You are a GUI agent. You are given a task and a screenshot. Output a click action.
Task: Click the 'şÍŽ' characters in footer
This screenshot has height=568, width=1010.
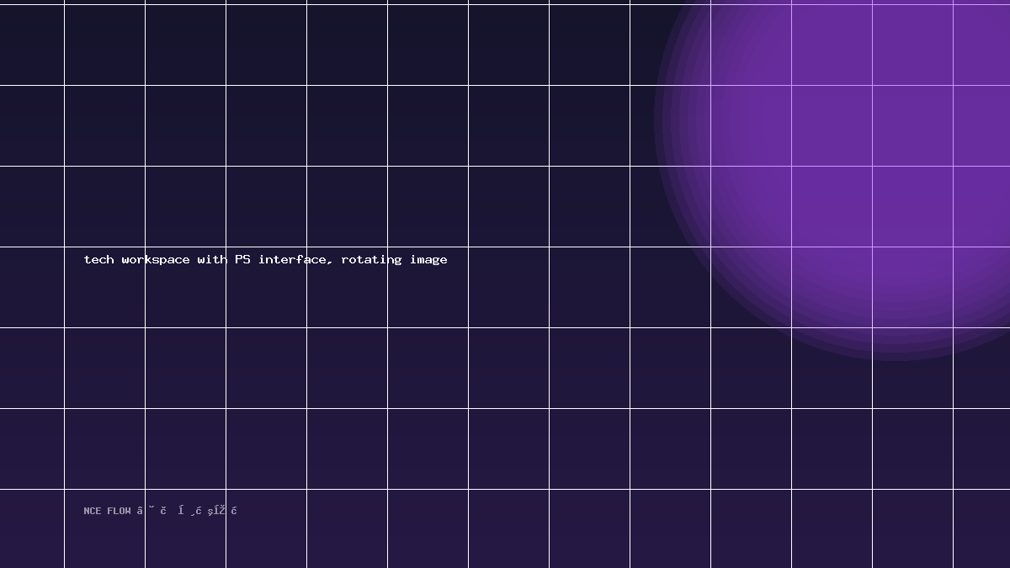(x=216, y=510)
